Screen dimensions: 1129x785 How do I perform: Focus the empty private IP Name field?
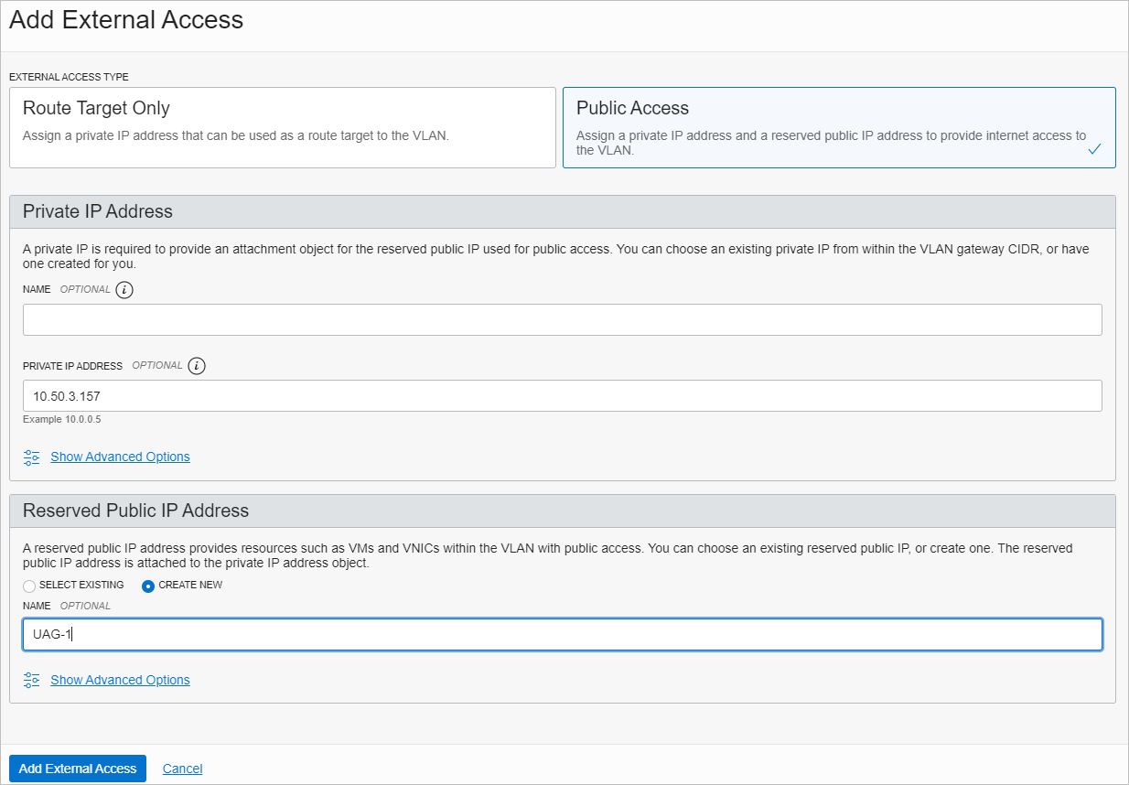pos(562,320)
